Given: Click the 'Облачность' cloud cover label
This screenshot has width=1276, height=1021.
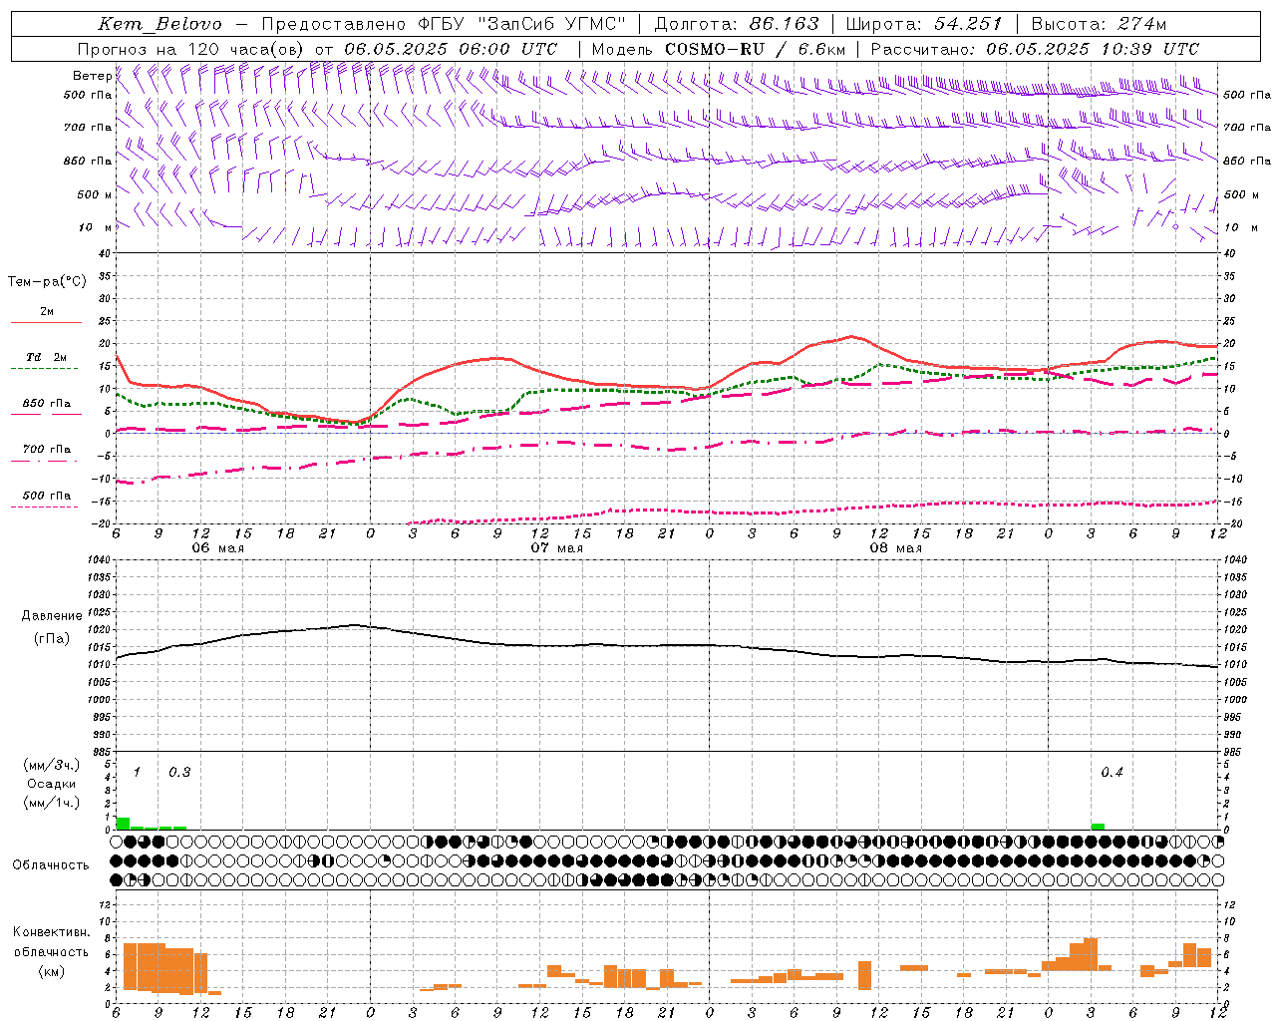Looking at the screenshot, I should 51,864.
